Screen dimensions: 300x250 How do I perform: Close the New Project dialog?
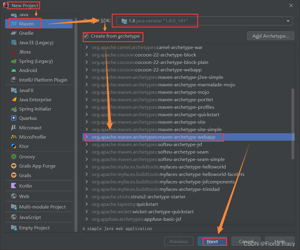291,5
